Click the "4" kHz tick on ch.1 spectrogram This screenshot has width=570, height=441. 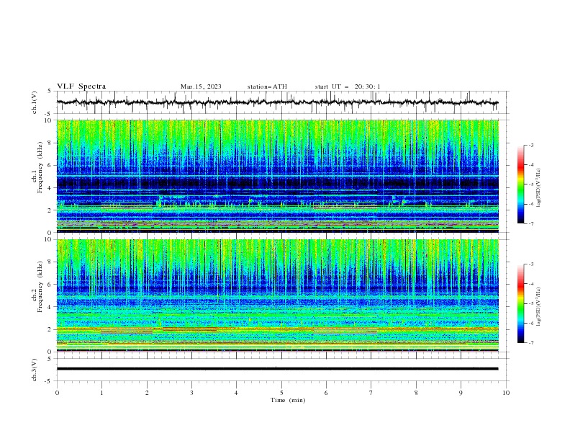click(51, 188)
